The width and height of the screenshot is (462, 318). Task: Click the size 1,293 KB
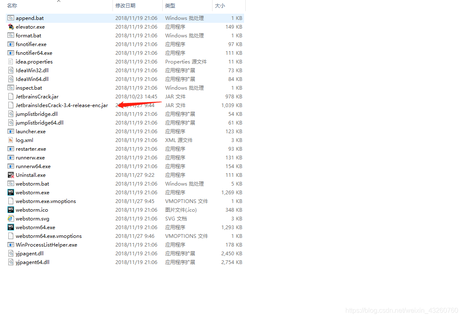[232, 227]
